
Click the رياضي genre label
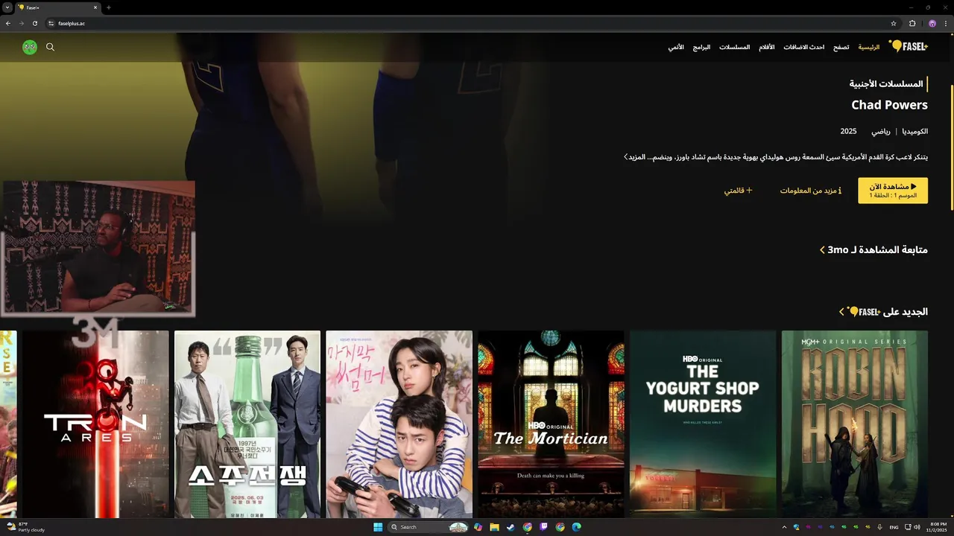[x=881, y=131]
